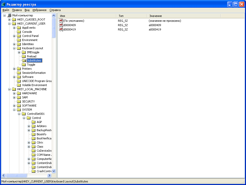Open the Файл menu

(6, 10)
